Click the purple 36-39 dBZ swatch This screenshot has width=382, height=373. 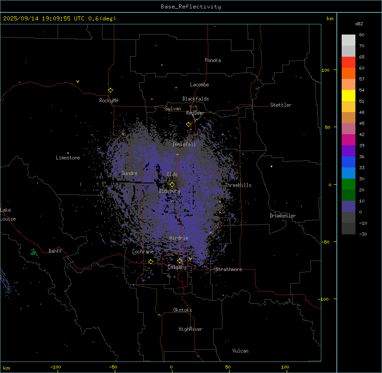348,151
